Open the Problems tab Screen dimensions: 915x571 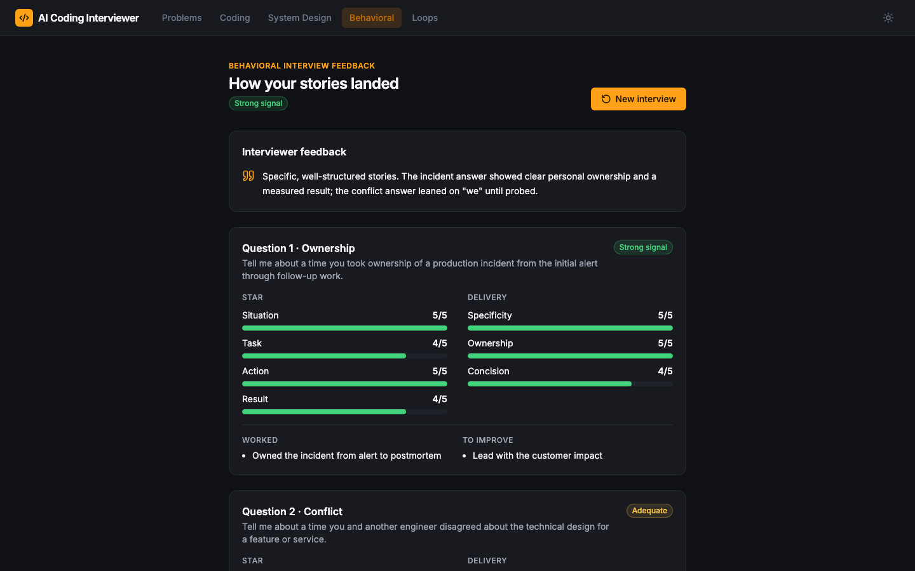[x=182, y=18]
